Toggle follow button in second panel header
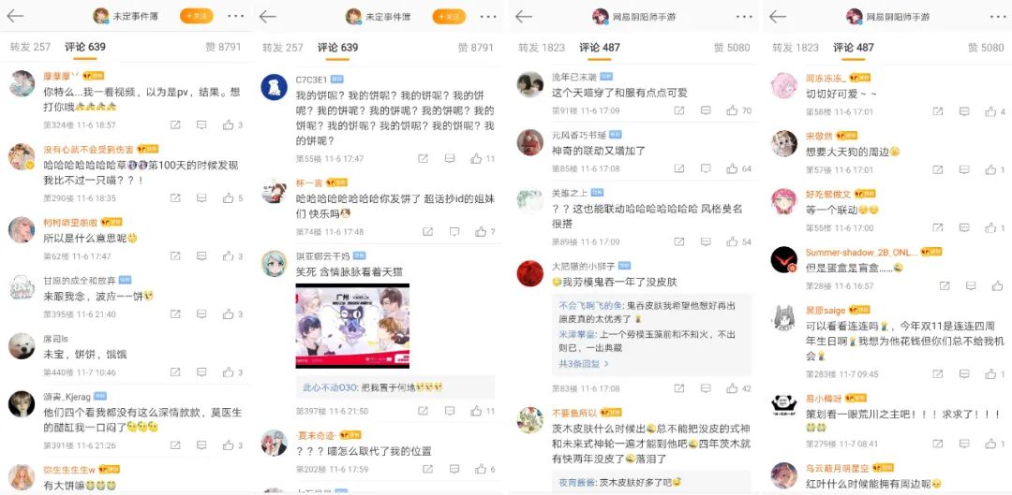Viewport: 1012px width, 495px height. pos(449,17)
